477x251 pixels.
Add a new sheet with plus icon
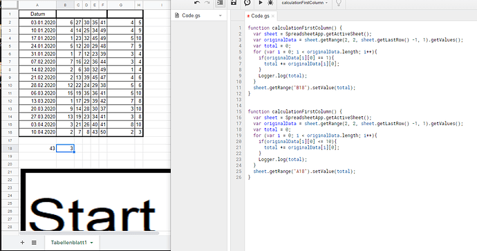[22, 243]
